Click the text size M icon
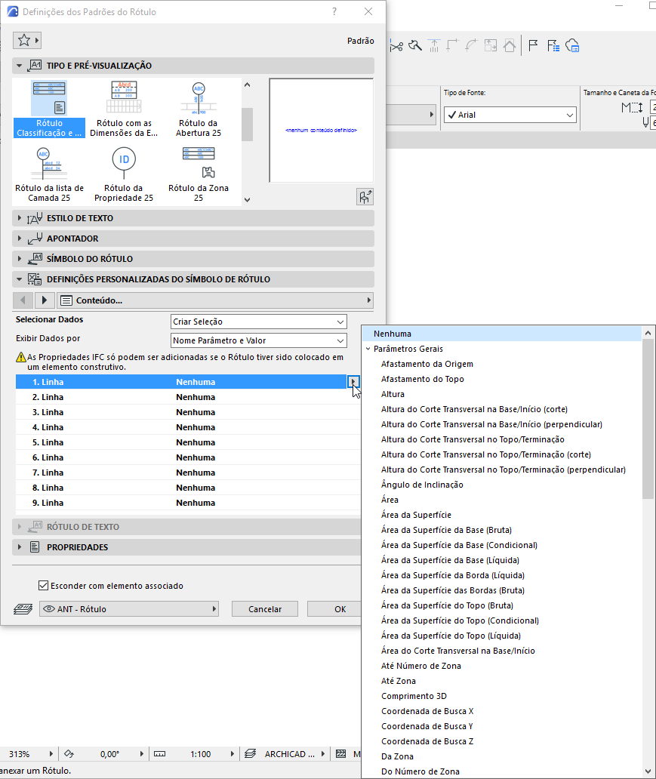Screen dimensions: 656x779 coord(632,107)
